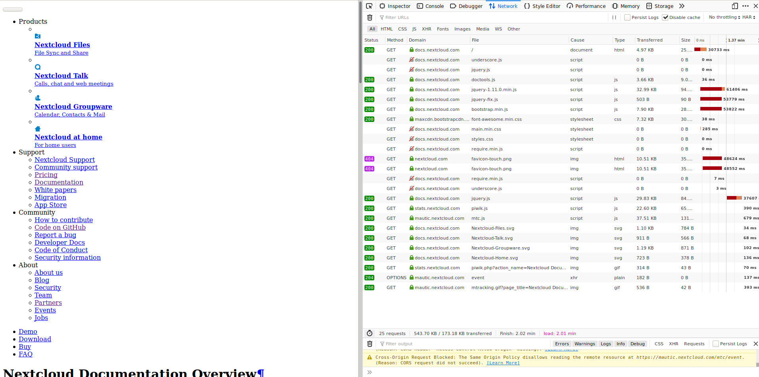Enable Persist Logs in the Network toolbar

(x=627, y=17)
